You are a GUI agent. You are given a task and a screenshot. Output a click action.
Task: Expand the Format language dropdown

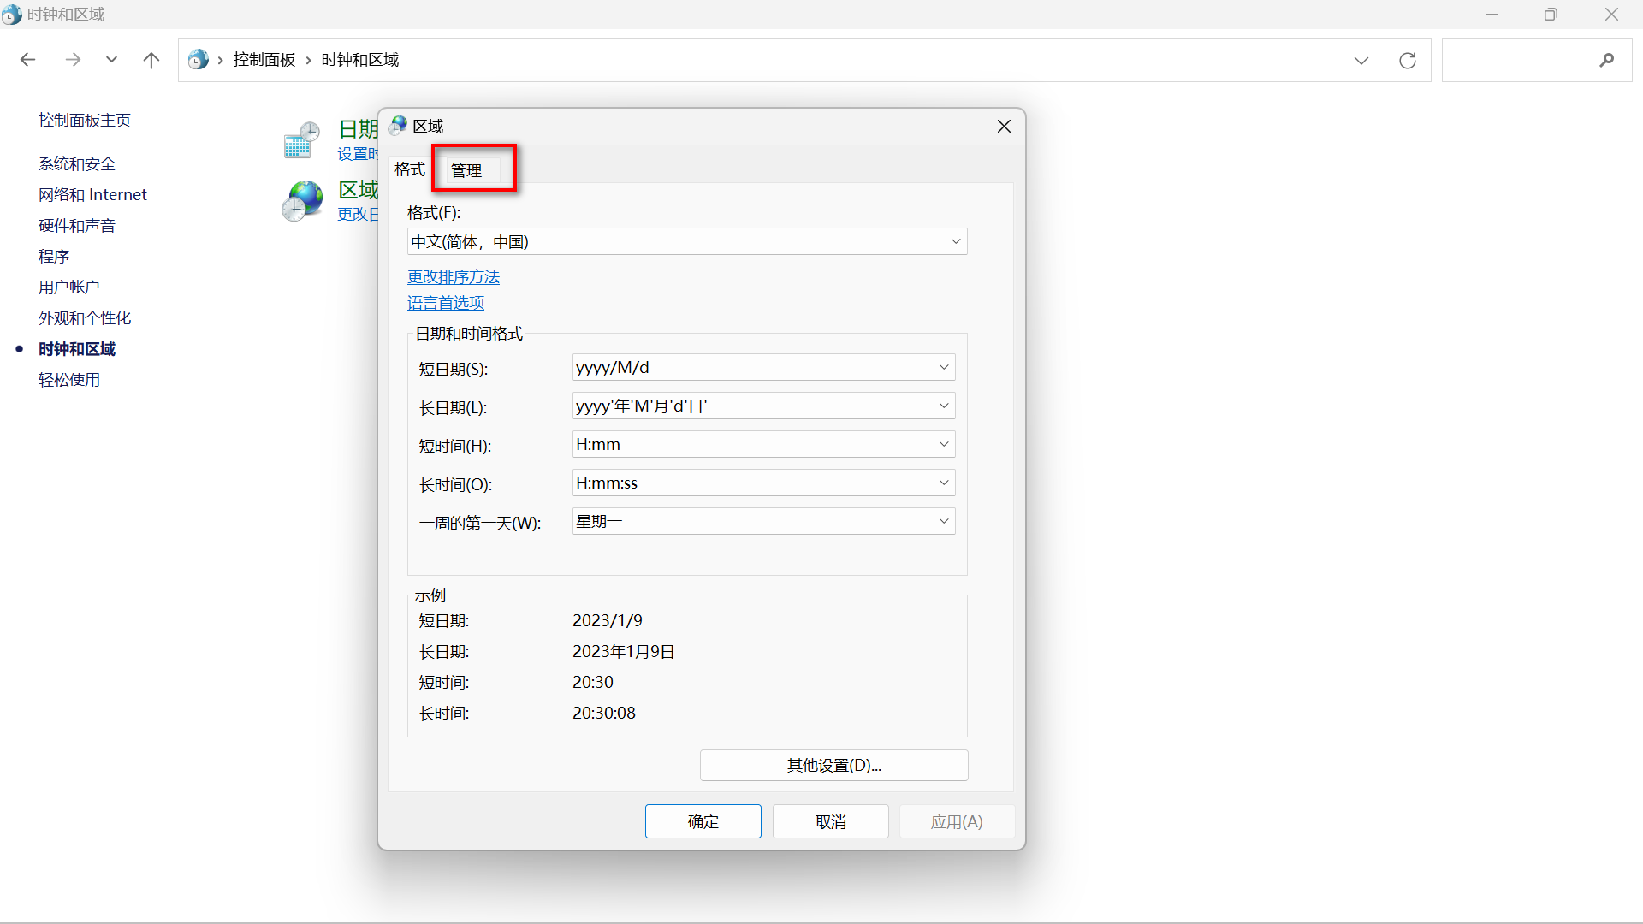click(955, 242)
